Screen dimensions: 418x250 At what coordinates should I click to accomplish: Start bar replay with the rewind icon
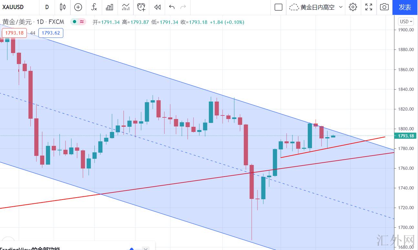157,7
